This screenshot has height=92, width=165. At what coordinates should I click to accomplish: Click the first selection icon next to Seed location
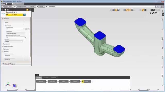click(26, 29)
